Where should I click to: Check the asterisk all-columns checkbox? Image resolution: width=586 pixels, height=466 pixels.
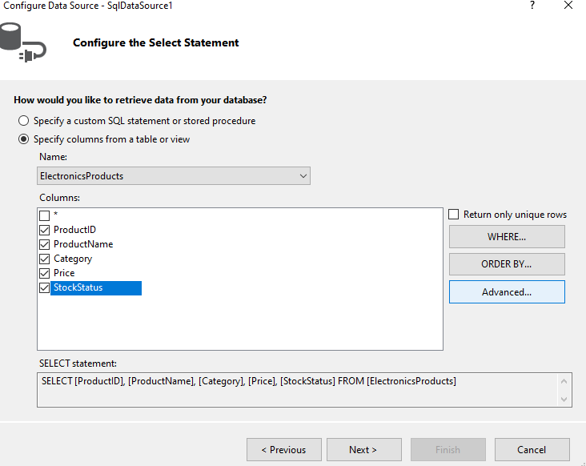[45, 215]
